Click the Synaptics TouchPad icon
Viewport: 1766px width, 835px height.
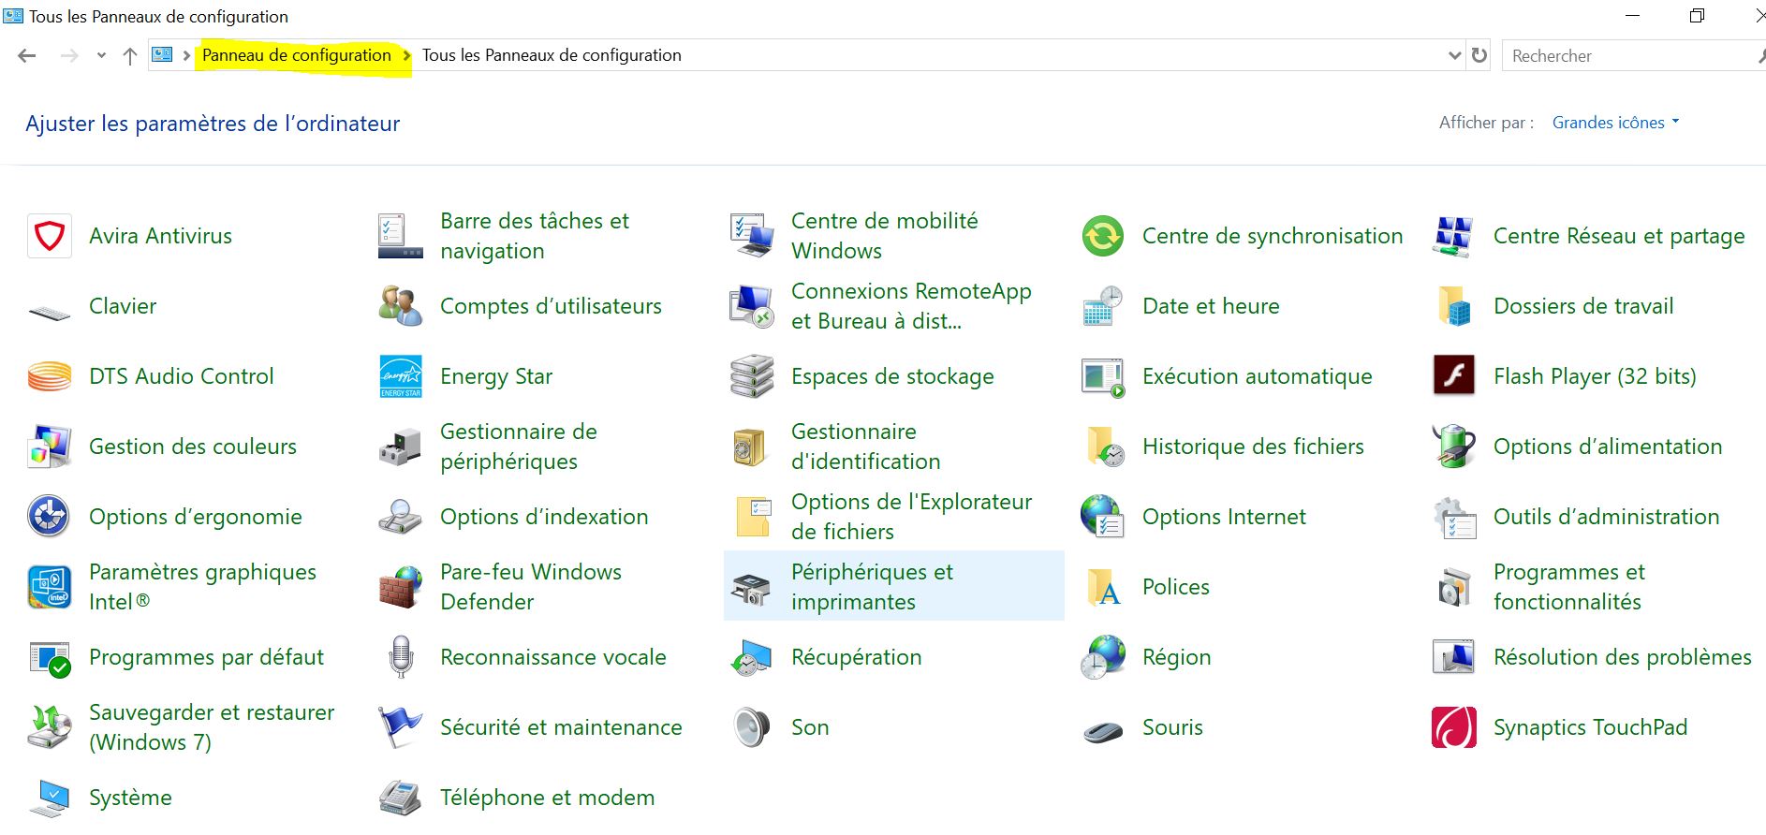(x=1454, y=727)
